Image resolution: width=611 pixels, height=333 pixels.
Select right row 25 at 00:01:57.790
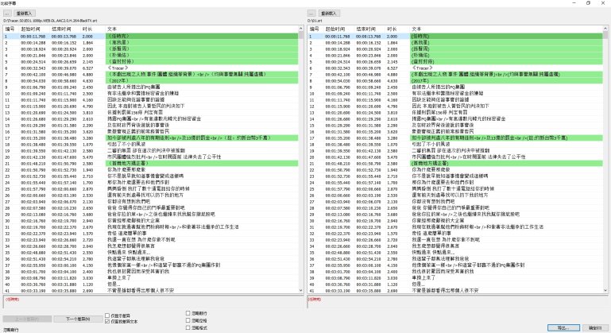click(x=455, y=188)
